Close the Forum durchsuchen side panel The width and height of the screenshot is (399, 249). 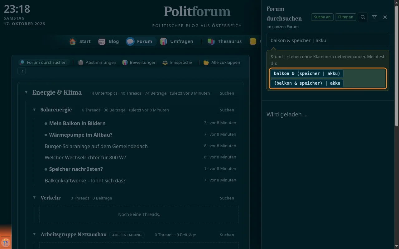(x=385, y=17)
